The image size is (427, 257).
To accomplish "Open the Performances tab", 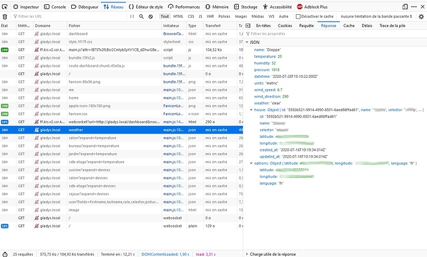I will [x=184, y=7].
